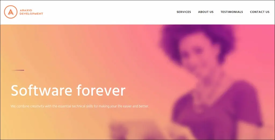Click the circular Araxio "A" logo icon
The width and height of the screenshot is (275, 140).
pos(11,12)
